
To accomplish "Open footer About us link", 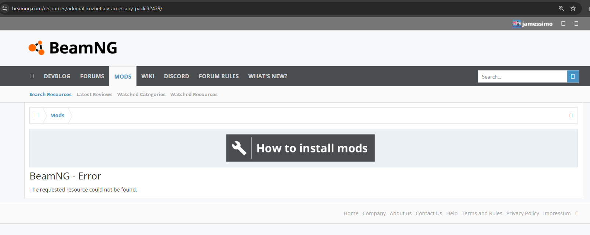I will tap(401, 213).
